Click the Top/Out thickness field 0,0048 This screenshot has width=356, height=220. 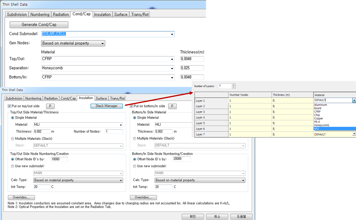[192, 59]
